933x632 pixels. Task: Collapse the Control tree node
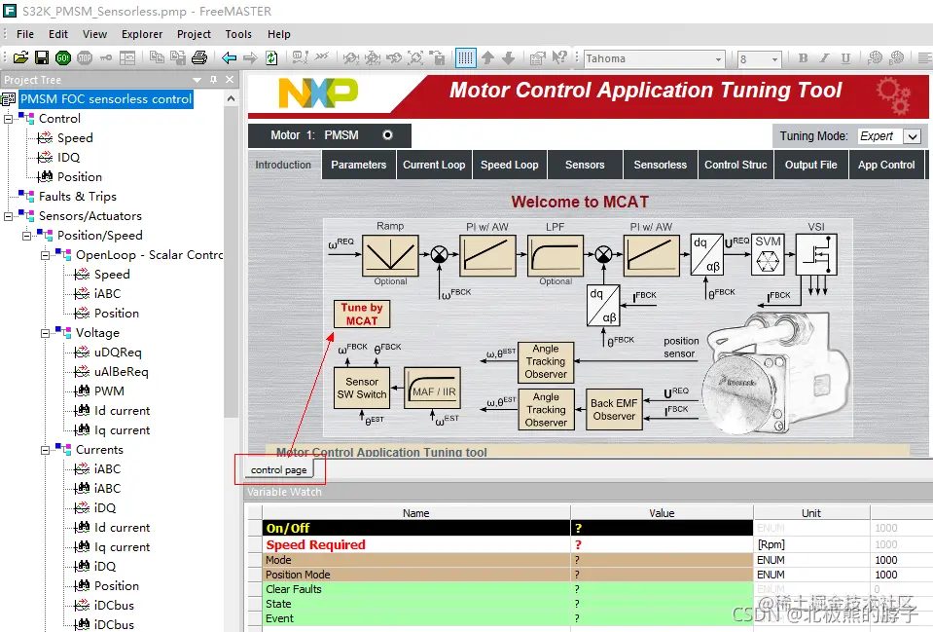point(9,119)
